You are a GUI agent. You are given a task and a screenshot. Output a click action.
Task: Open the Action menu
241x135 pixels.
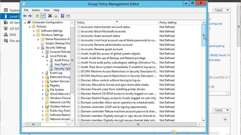click(36, 10)
